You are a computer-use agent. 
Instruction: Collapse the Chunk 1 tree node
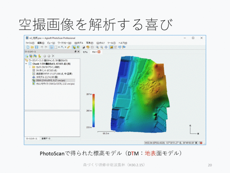point(26,64)
